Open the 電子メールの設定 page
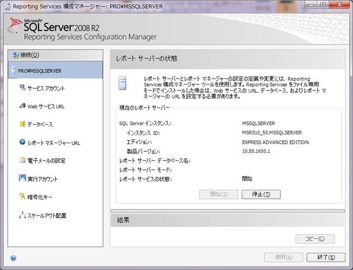Screen dimensions: 353x270 click(x=46, y=160)
